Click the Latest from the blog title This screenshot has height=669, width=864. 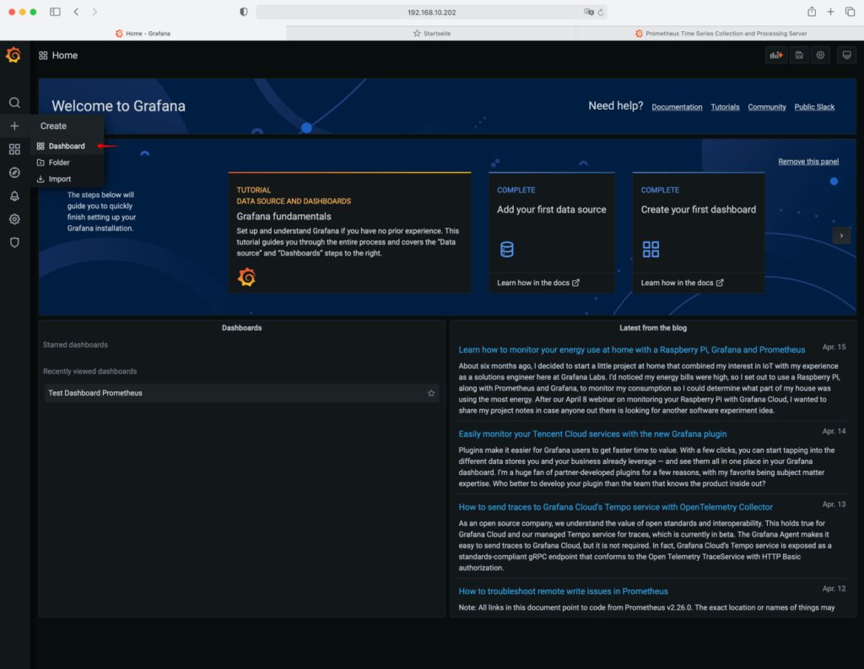(653, 328)
